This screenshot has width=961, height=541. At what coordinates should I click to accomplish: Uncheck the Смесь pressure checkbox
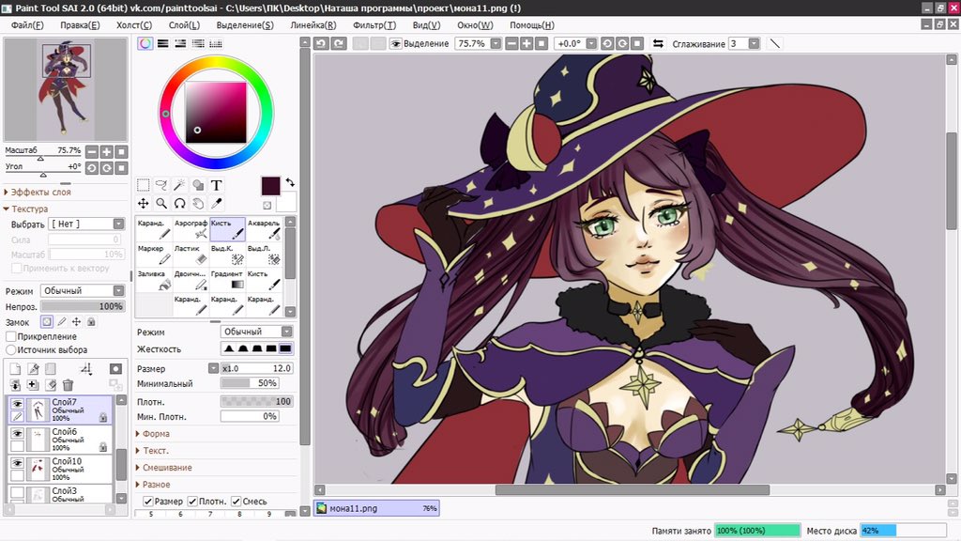coord(236,502)
